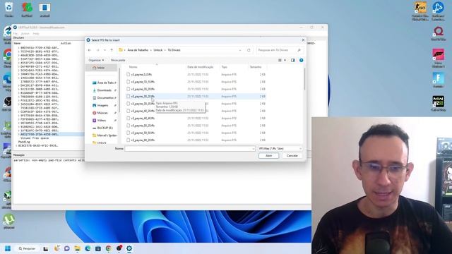The height and width of the screenshot is (254, 452).
Task: Open uTorrent desktop shortcut
Action: click(8, 222)
